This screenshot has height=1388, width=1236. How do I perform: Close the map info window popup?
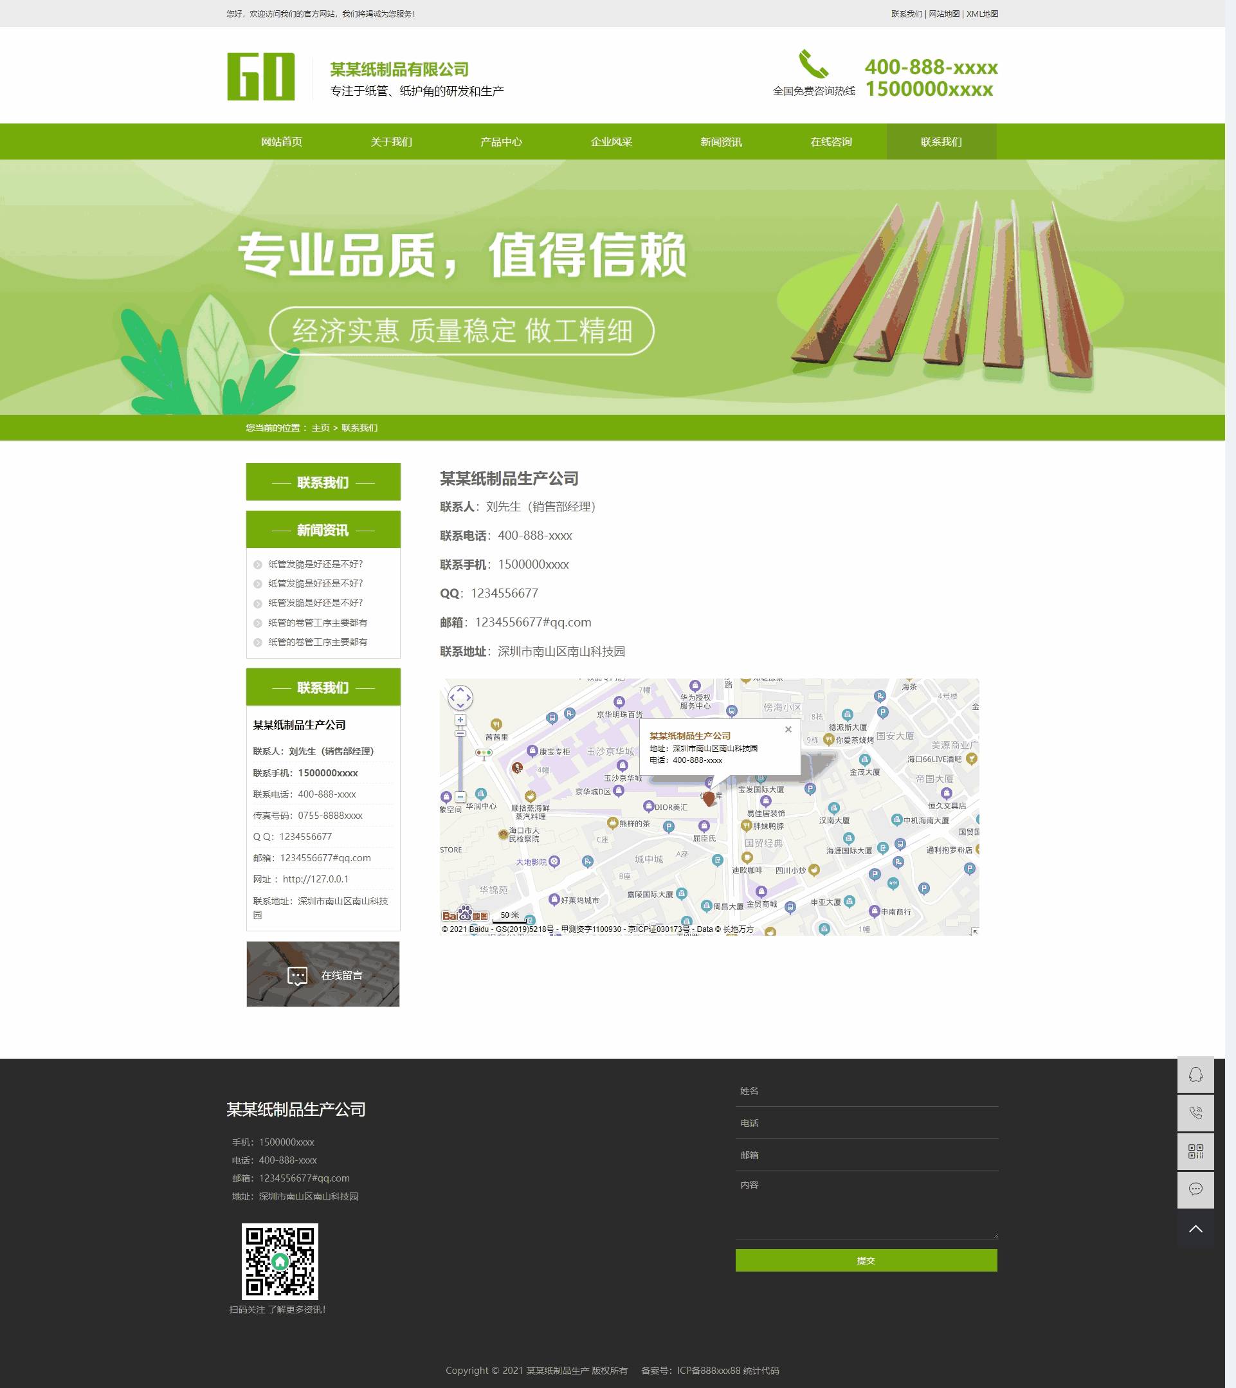tap(788, 729)
